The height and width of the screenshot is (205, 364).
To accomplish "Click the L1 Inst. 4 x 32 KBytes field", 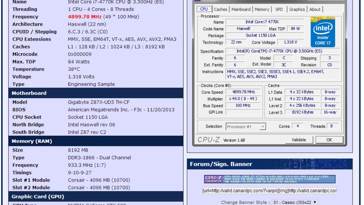I will coord(303,99).
